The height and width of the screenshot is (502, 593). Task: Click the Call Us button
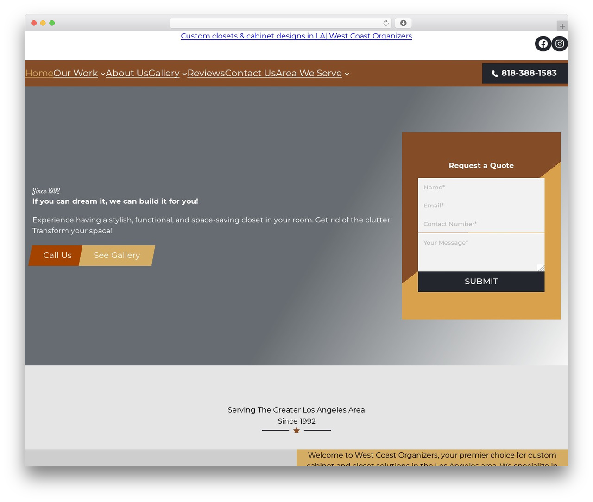(56, 256)
